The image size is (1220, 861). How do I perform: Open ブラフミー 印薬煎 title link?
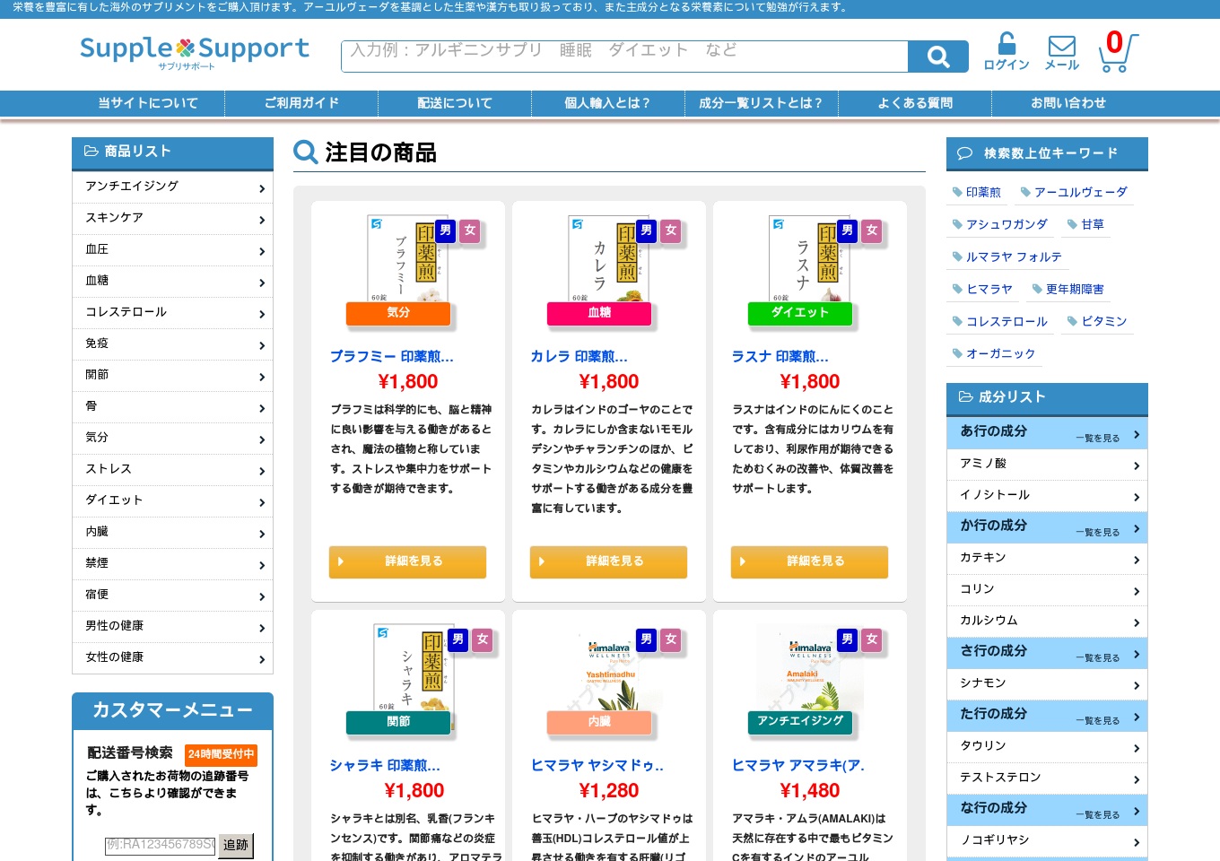pyautogui.click(x=392, y=356)
